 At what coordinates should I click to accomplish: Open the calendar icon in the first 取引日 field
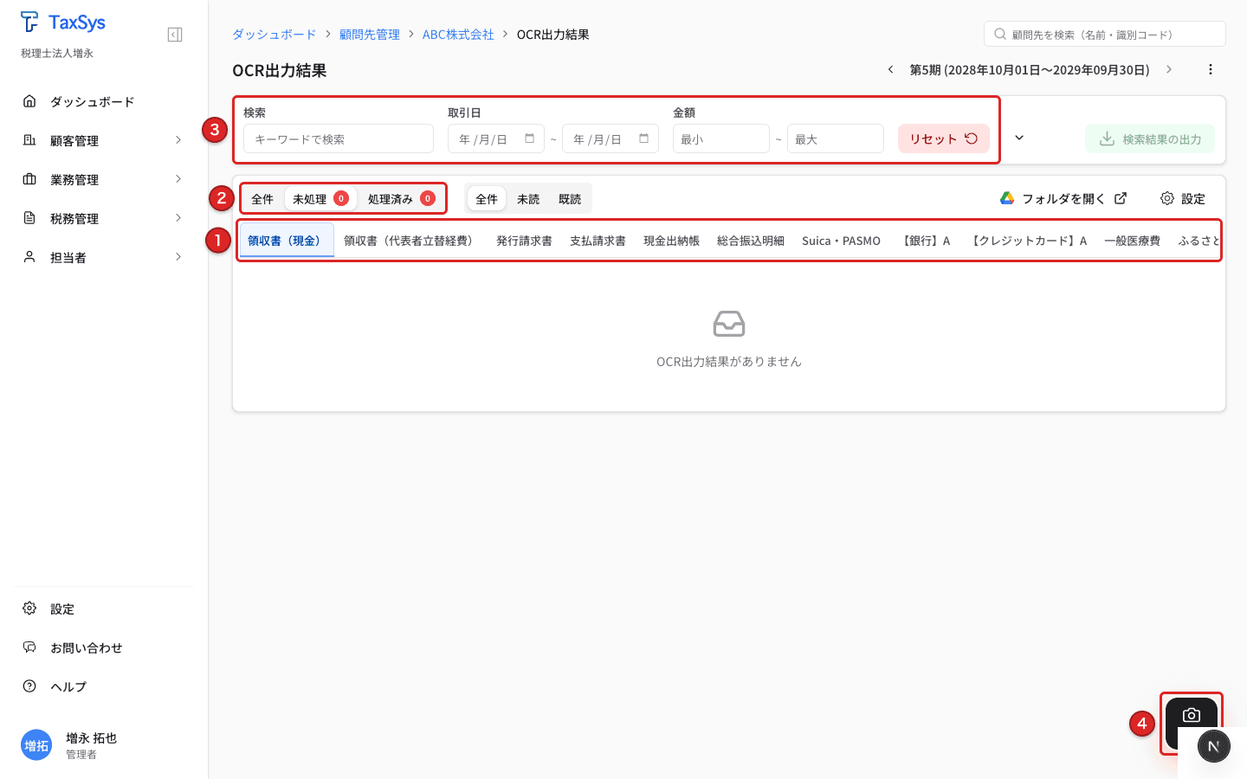(x=529, y=138)
